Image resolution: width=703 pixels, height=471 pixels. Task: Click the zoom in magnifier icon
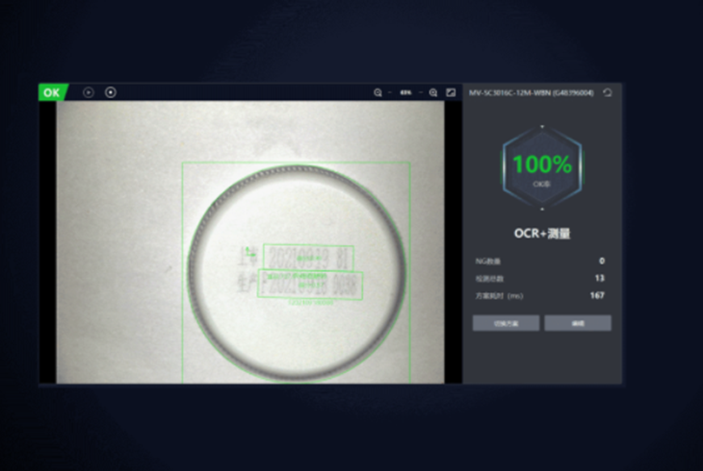tap(433, 92)
